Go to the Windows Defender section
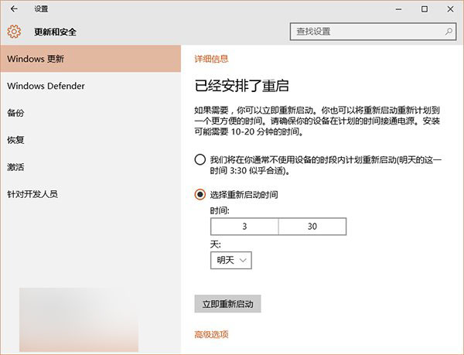 coord(46,86)
